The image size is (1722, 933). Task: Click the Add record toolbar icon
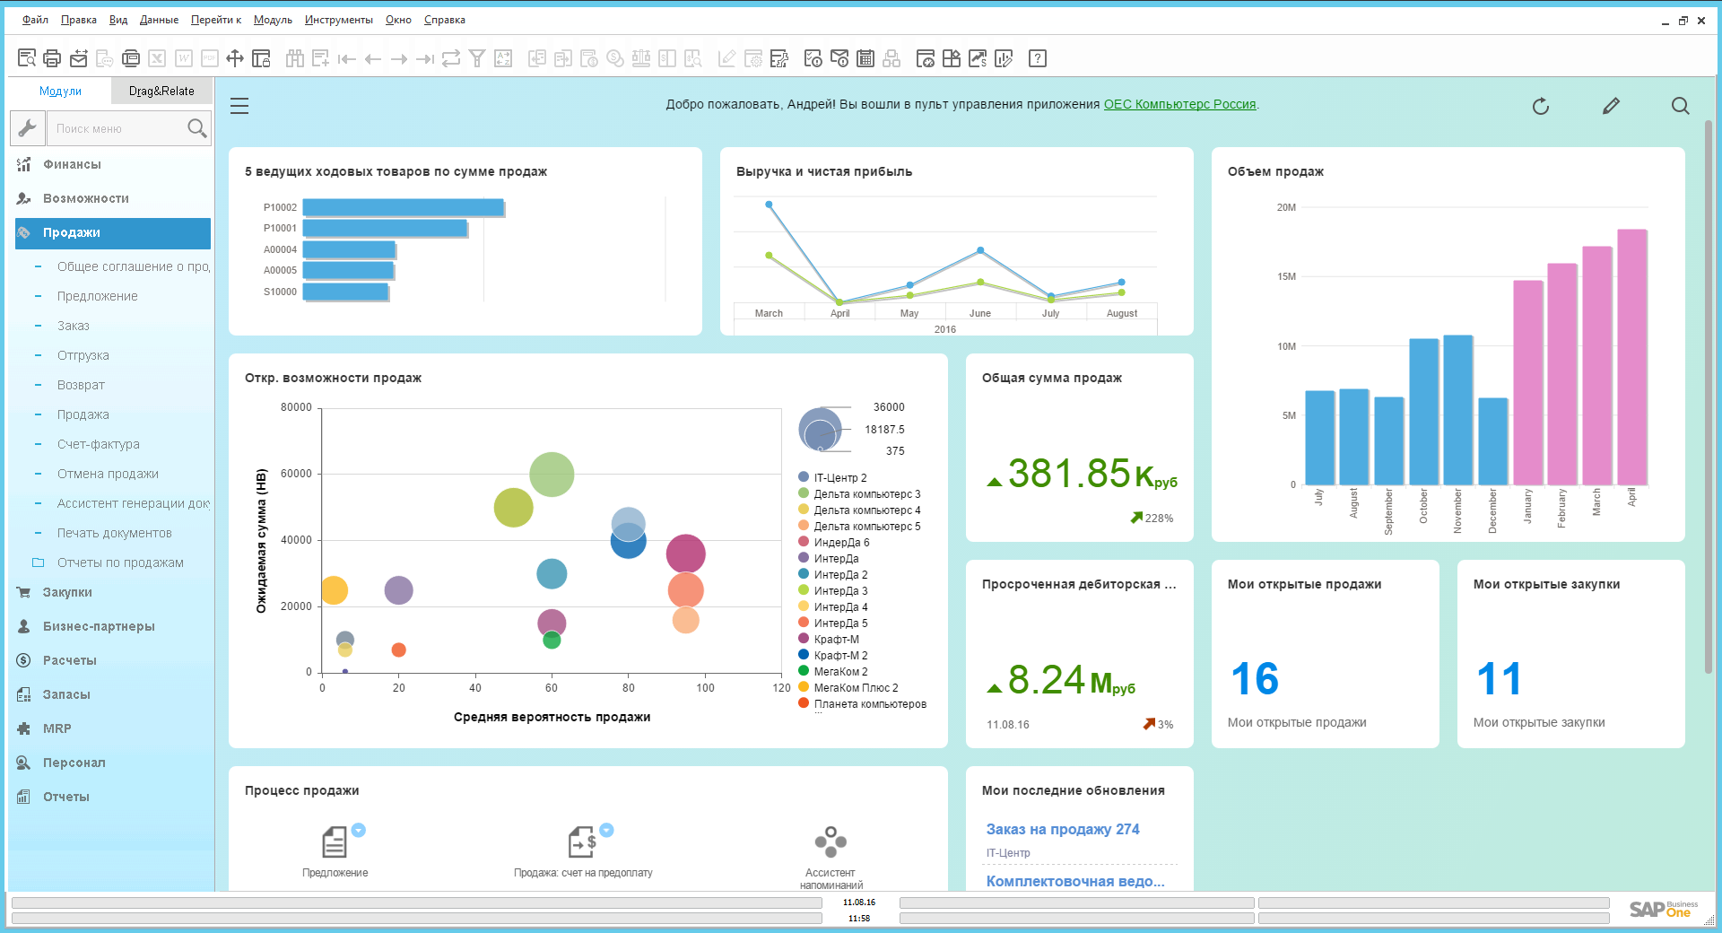click(320, 58)
